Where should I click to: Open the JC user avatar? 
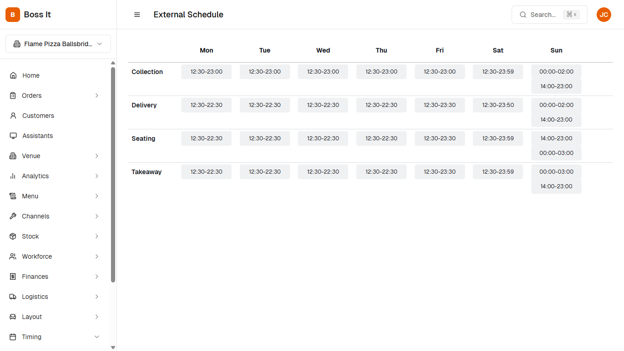coord(603,15)
